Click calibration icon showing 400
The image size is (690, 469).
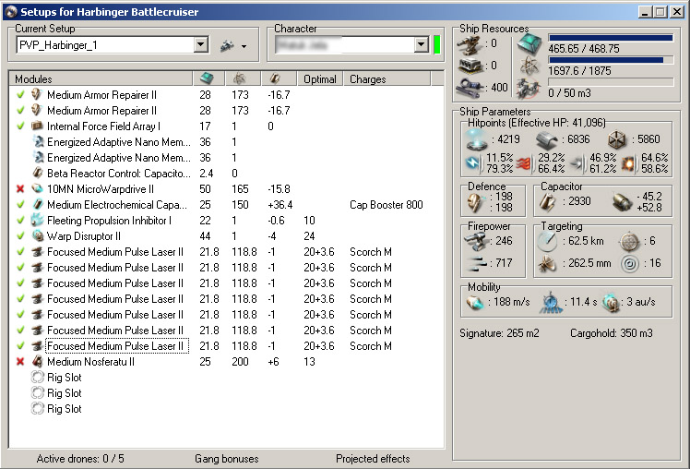pos(470,87)
